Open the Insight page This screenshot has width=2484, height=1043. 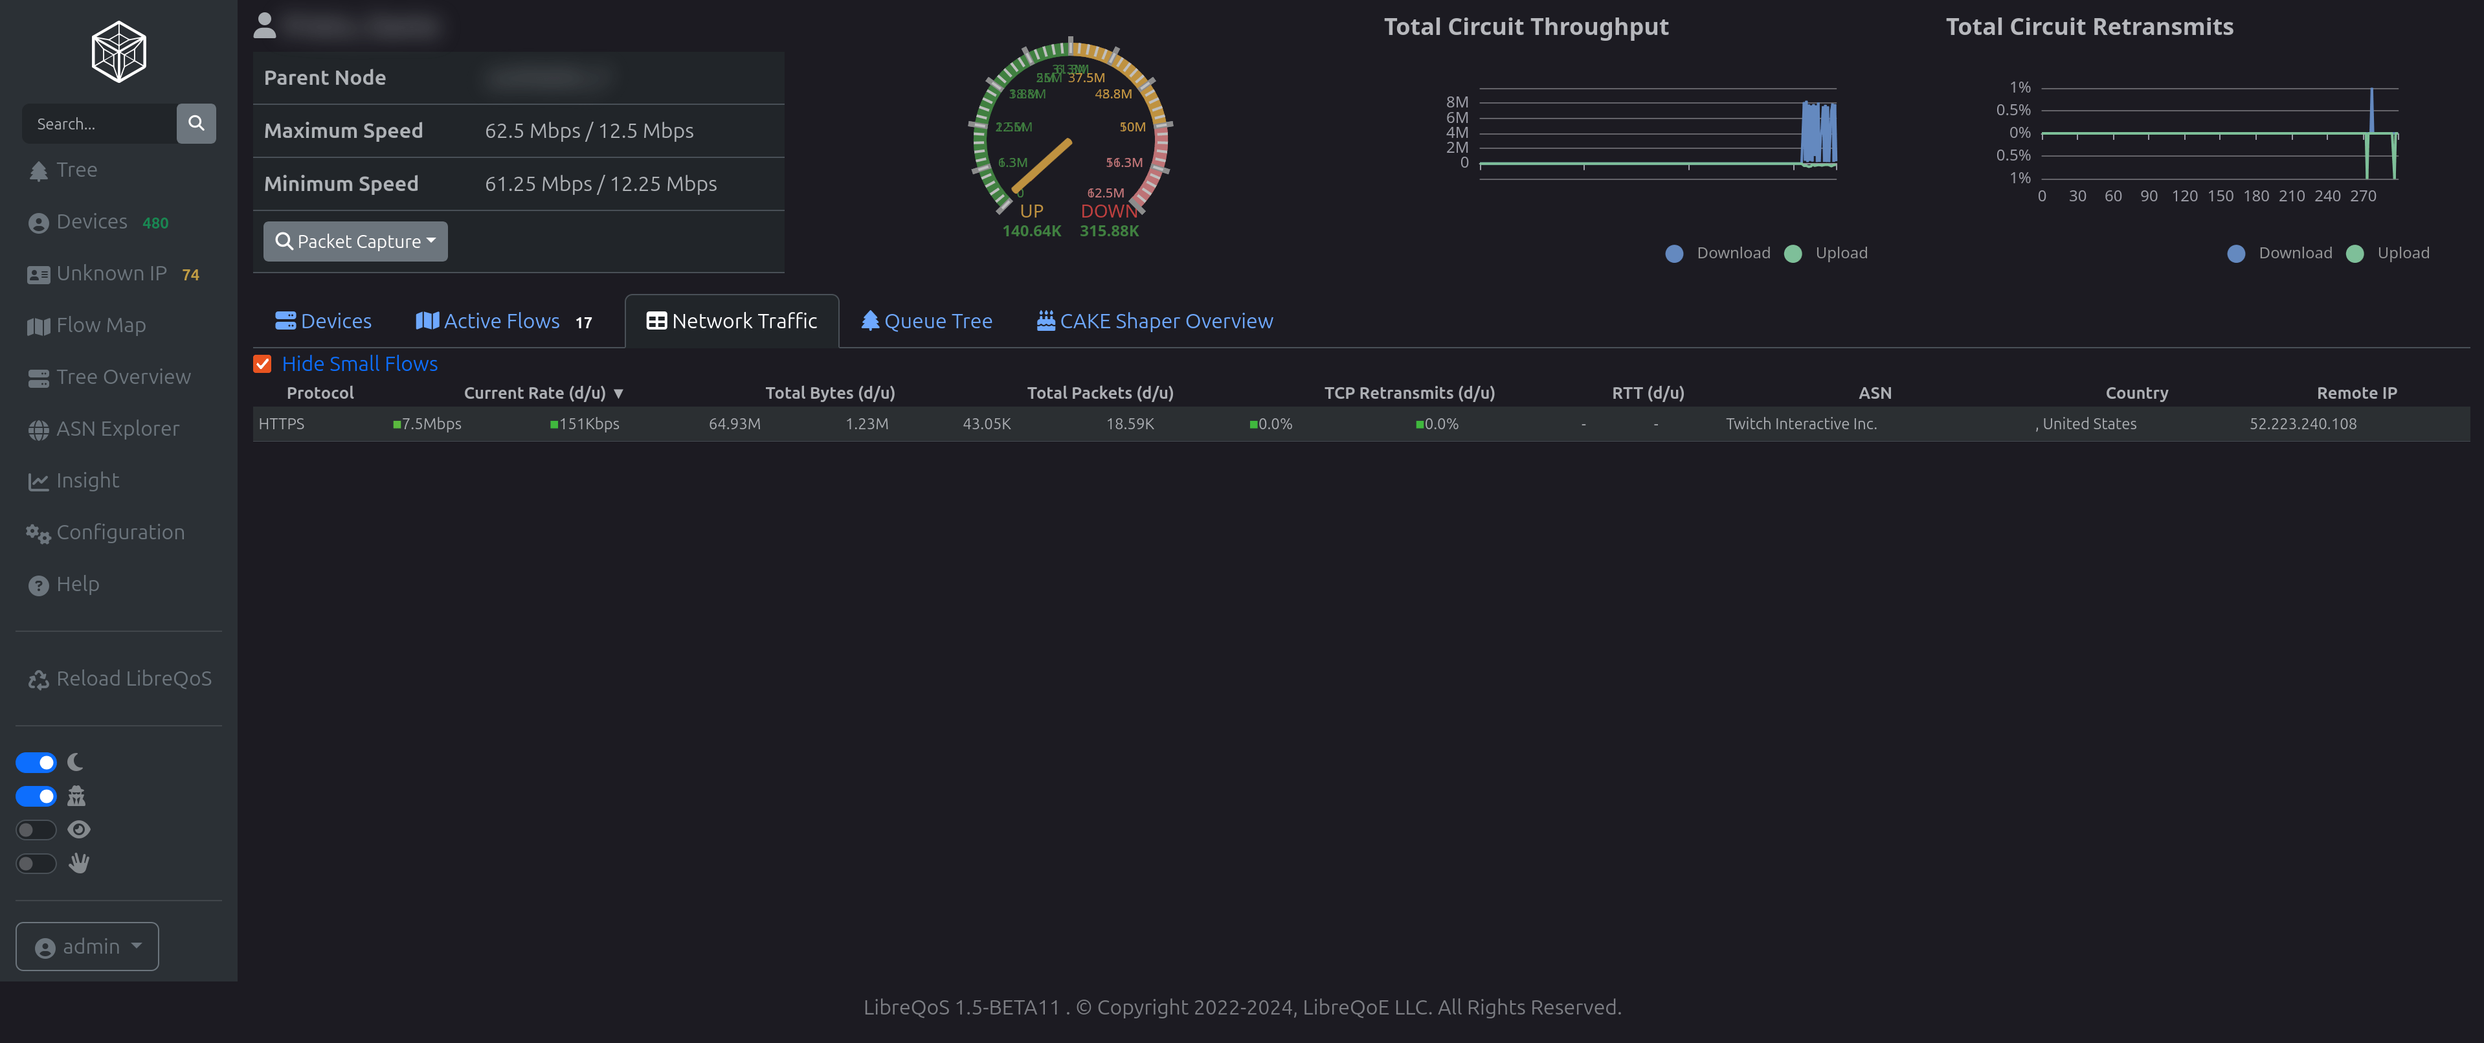point(88,480)
